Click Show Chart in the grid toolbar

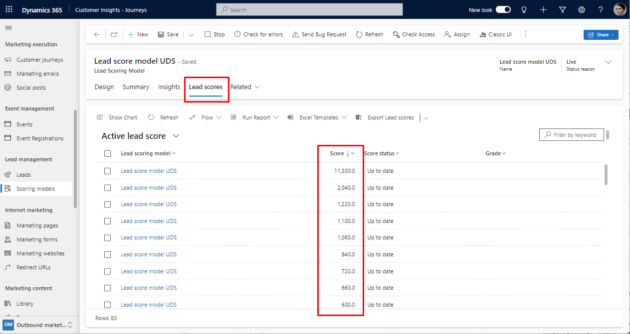(117, 117)
